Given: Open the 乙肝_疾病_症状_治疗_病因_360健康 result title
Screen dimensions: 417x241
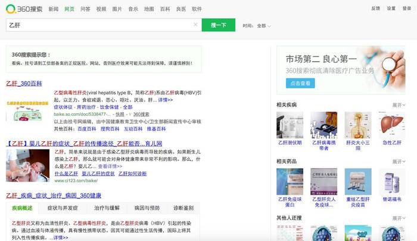Looking at the screenshot, I should tap(54, 196).
